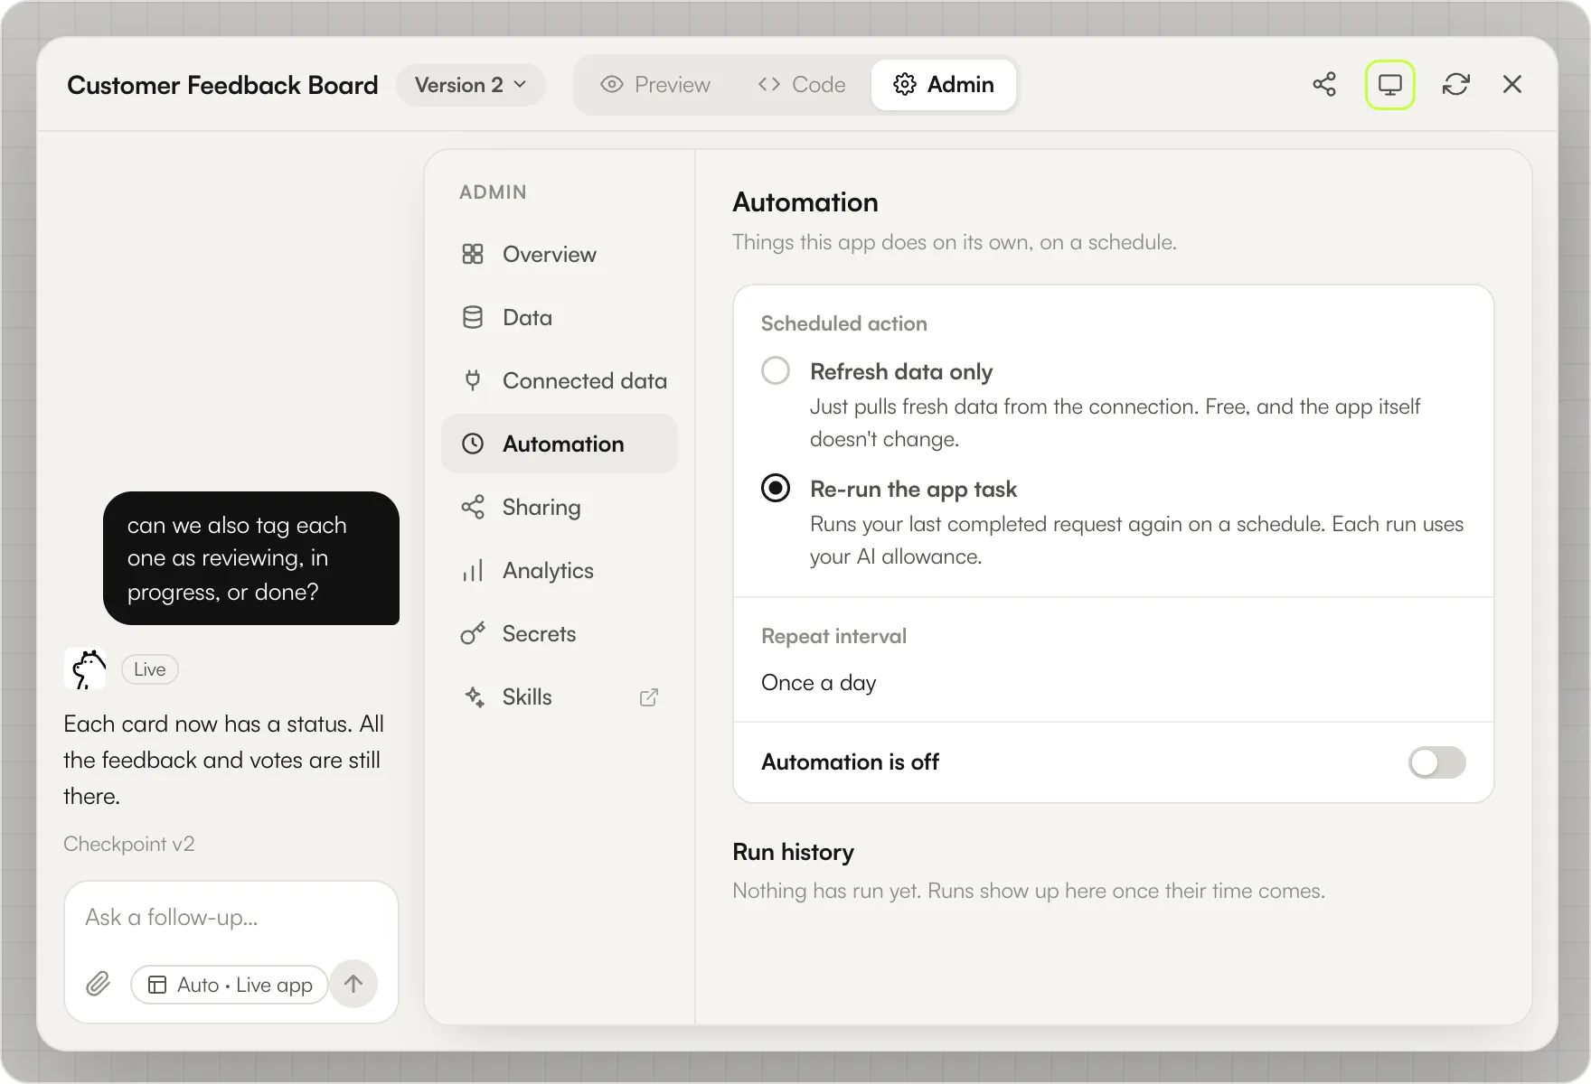This screenshot has height=1084, width=1591.
Task: Switch to the Preview tab
Action: tap(654, 85)
